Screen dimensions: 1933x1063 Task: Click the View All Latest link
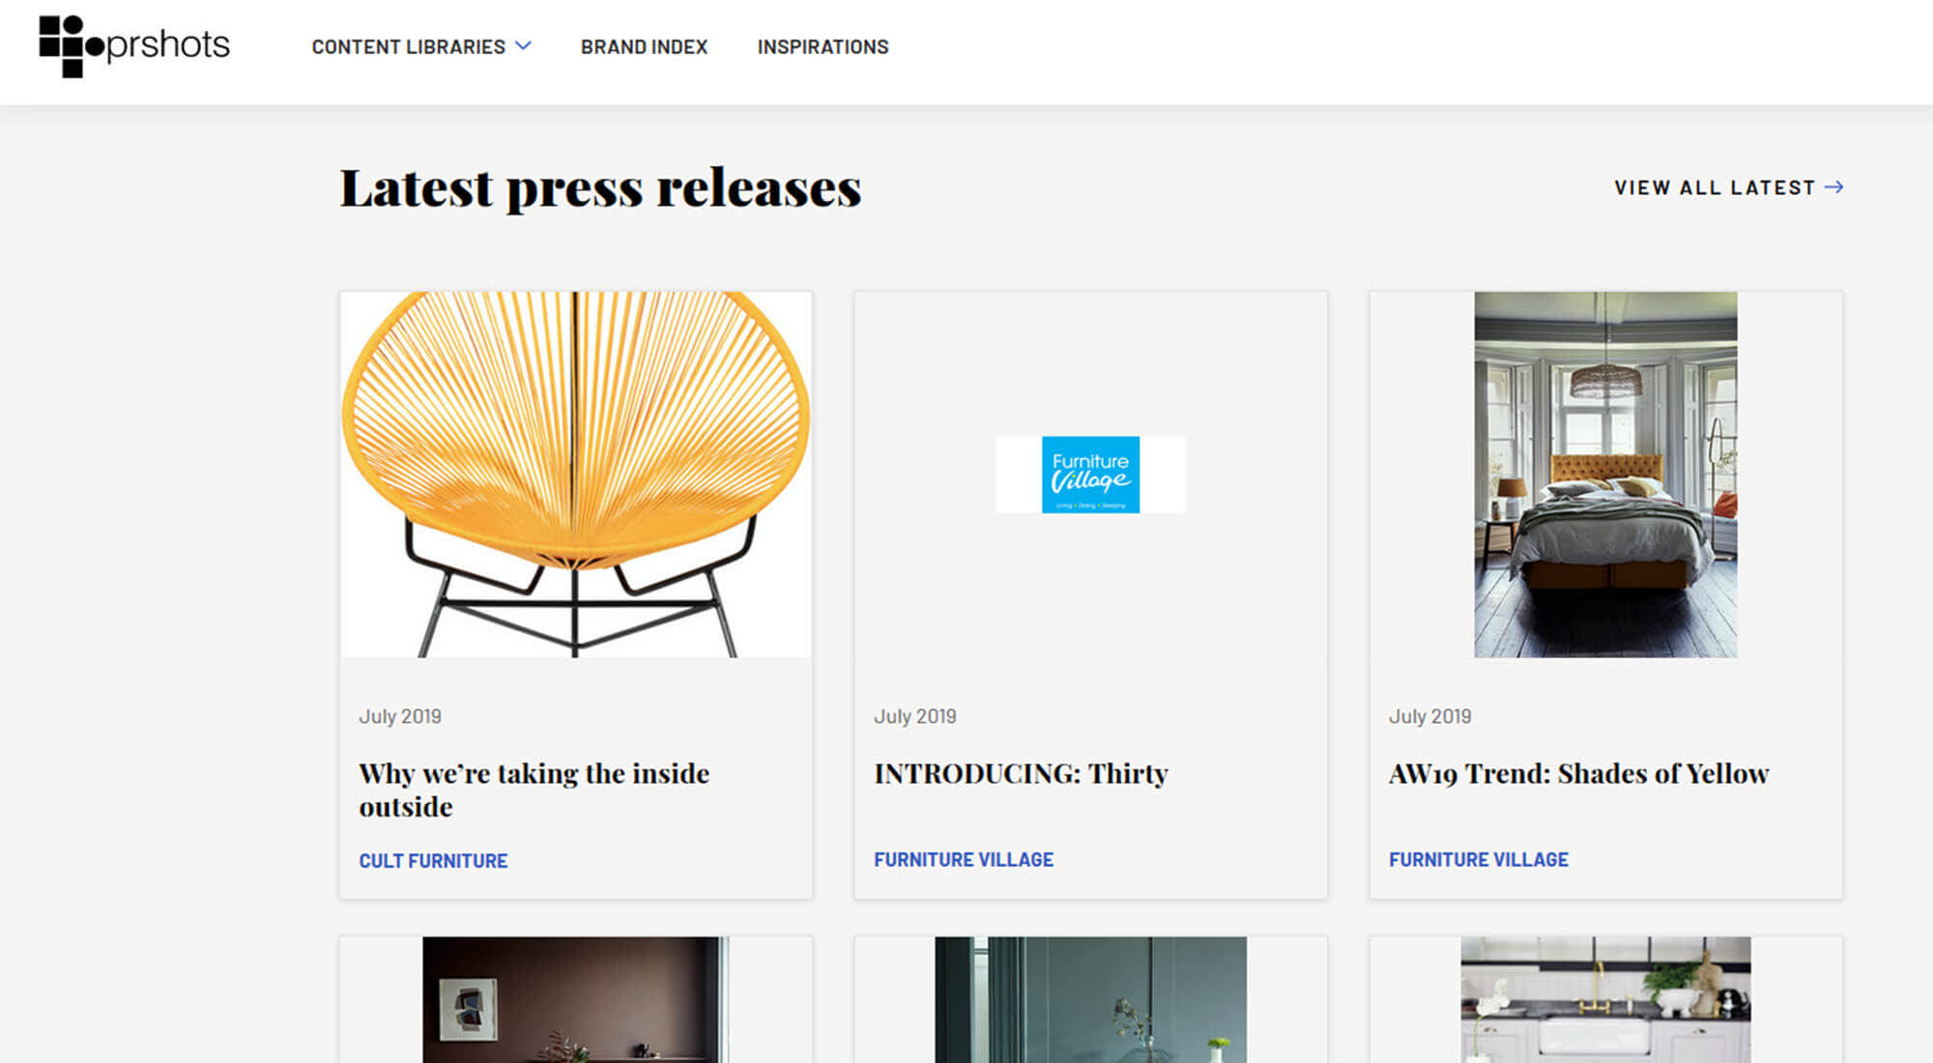pyautogui.click(x=1715, y=187)
